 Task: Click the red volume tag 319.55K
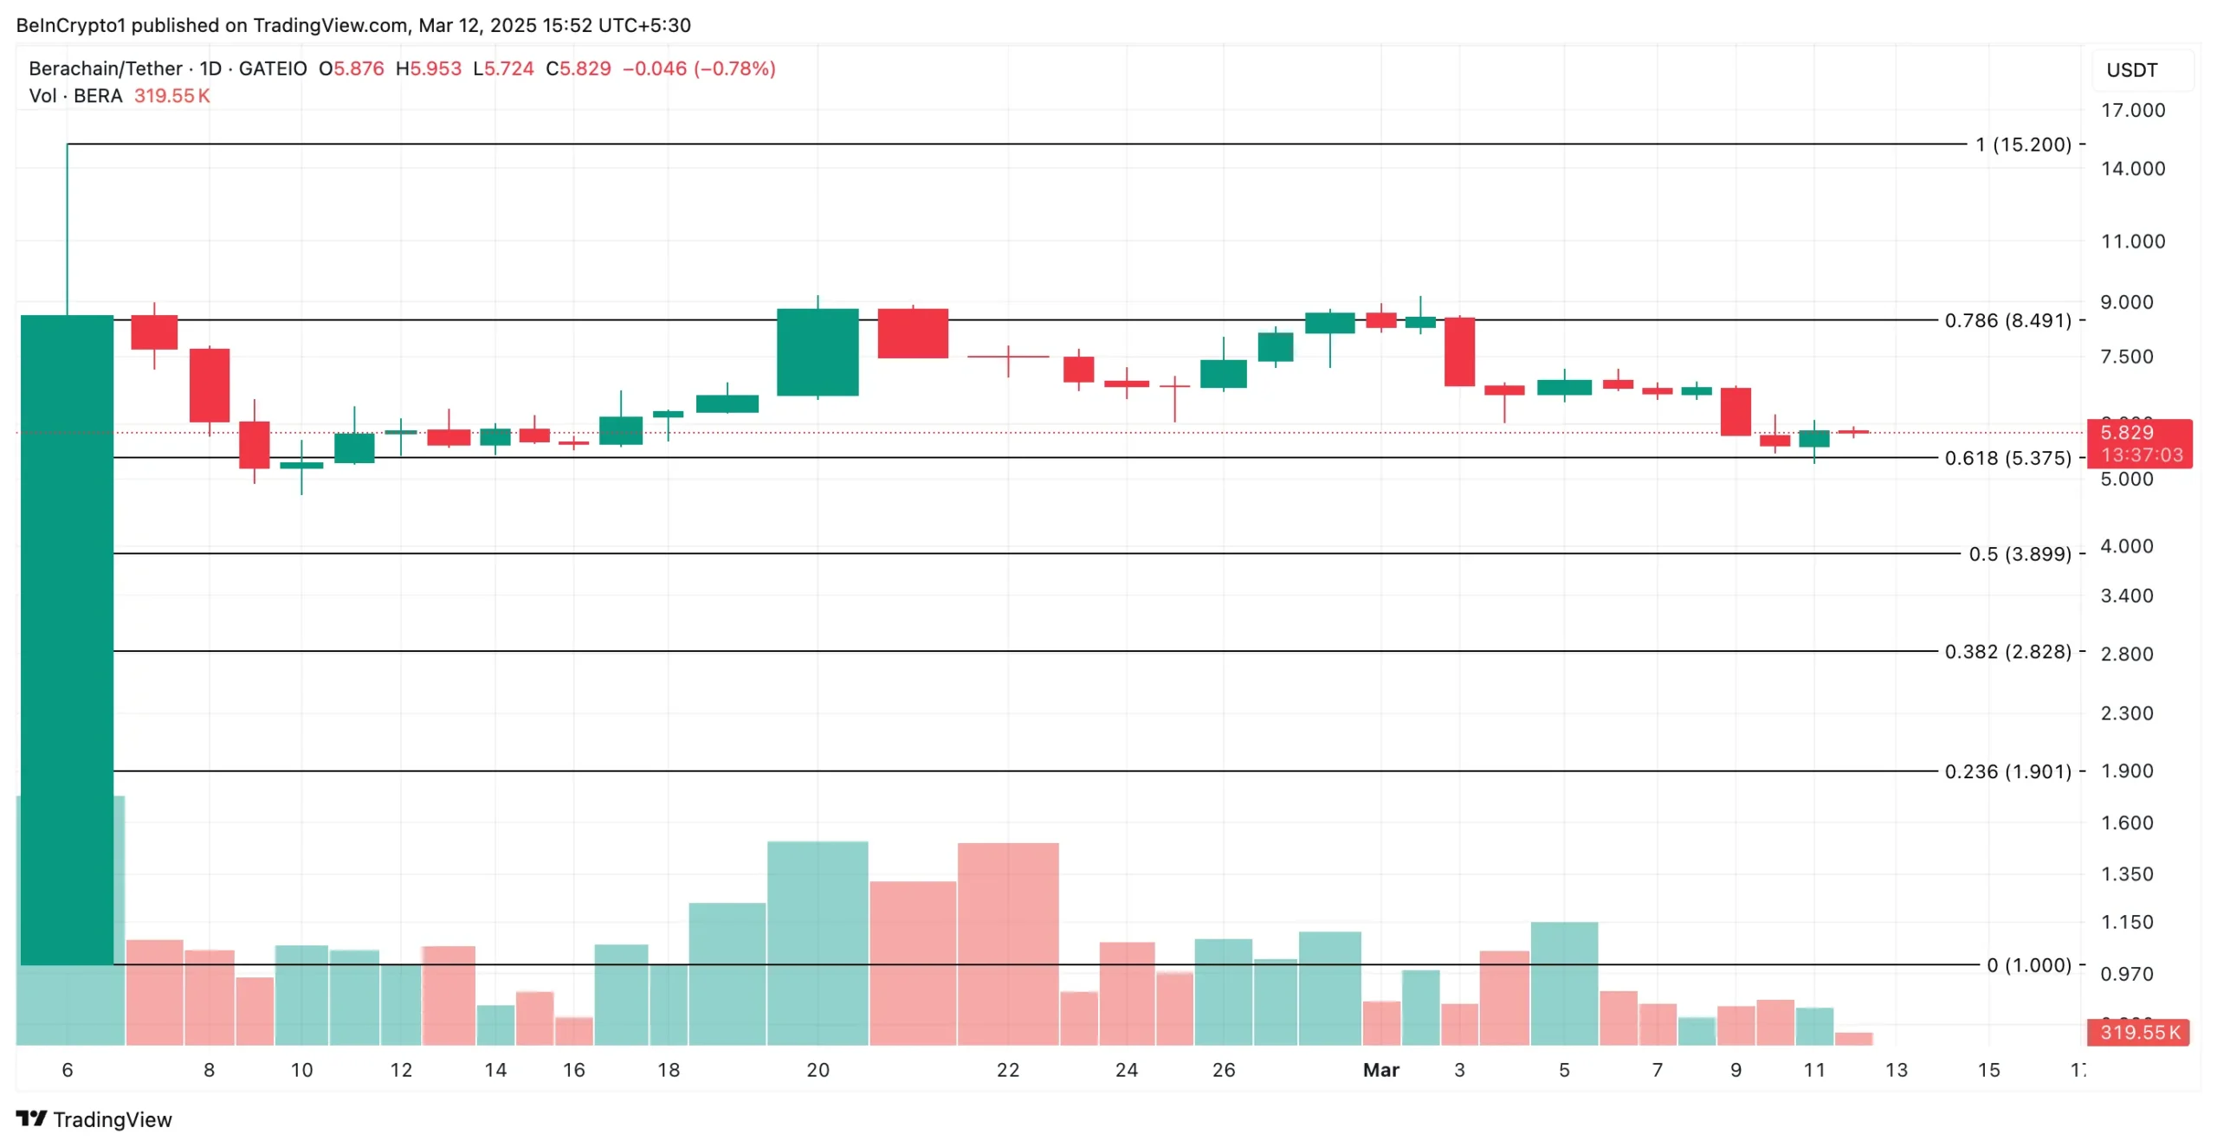(2138, 1032)
